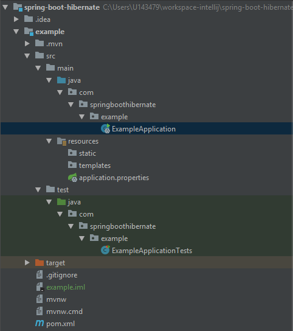Click the static package folder icon

[x=72, y=153]
